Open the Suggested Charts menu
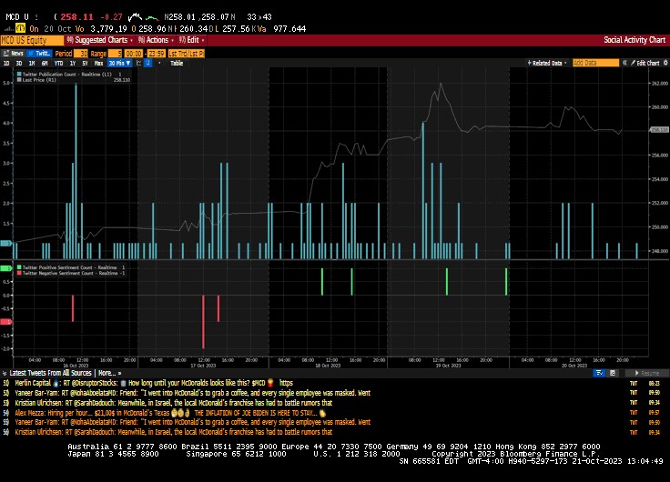This screenshot has height=482, width=670. pyautogui.click(x=100, y=40)
